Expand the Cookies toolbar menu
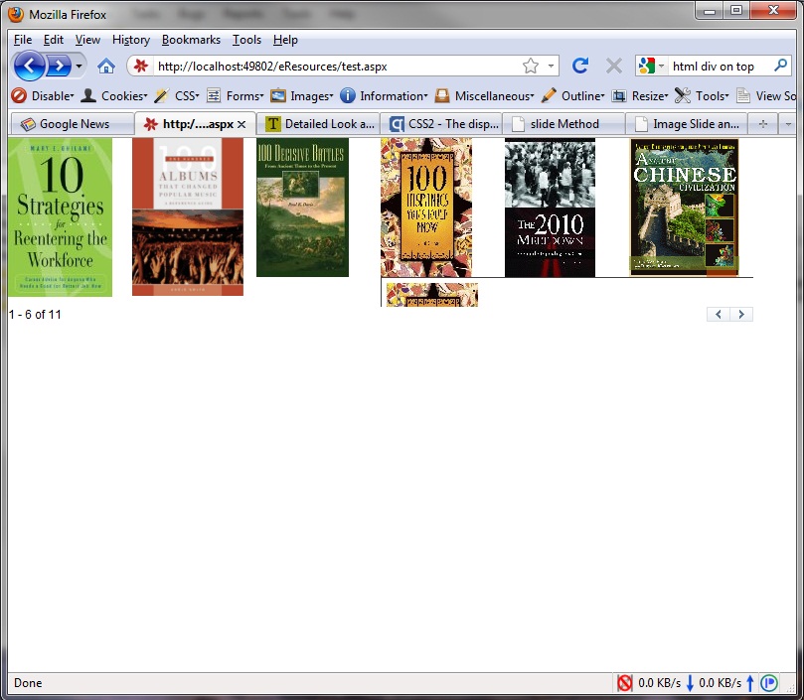The image size is (804, 700). pyautogui.click(x=114, y=96)
